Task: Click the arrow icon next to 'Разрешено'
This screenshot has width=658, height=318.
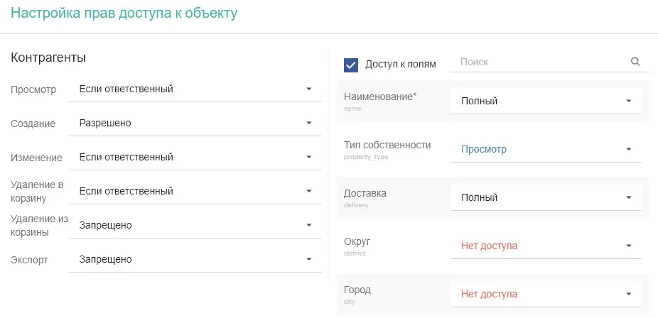Action: pos(308,123)
